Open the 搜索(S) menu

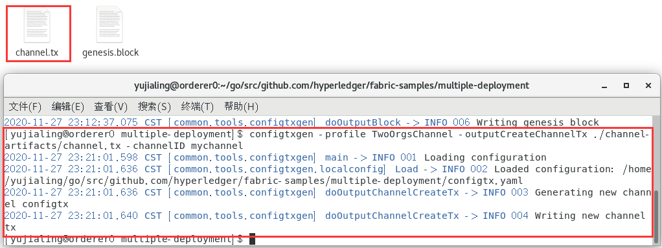tap(154, 107)
